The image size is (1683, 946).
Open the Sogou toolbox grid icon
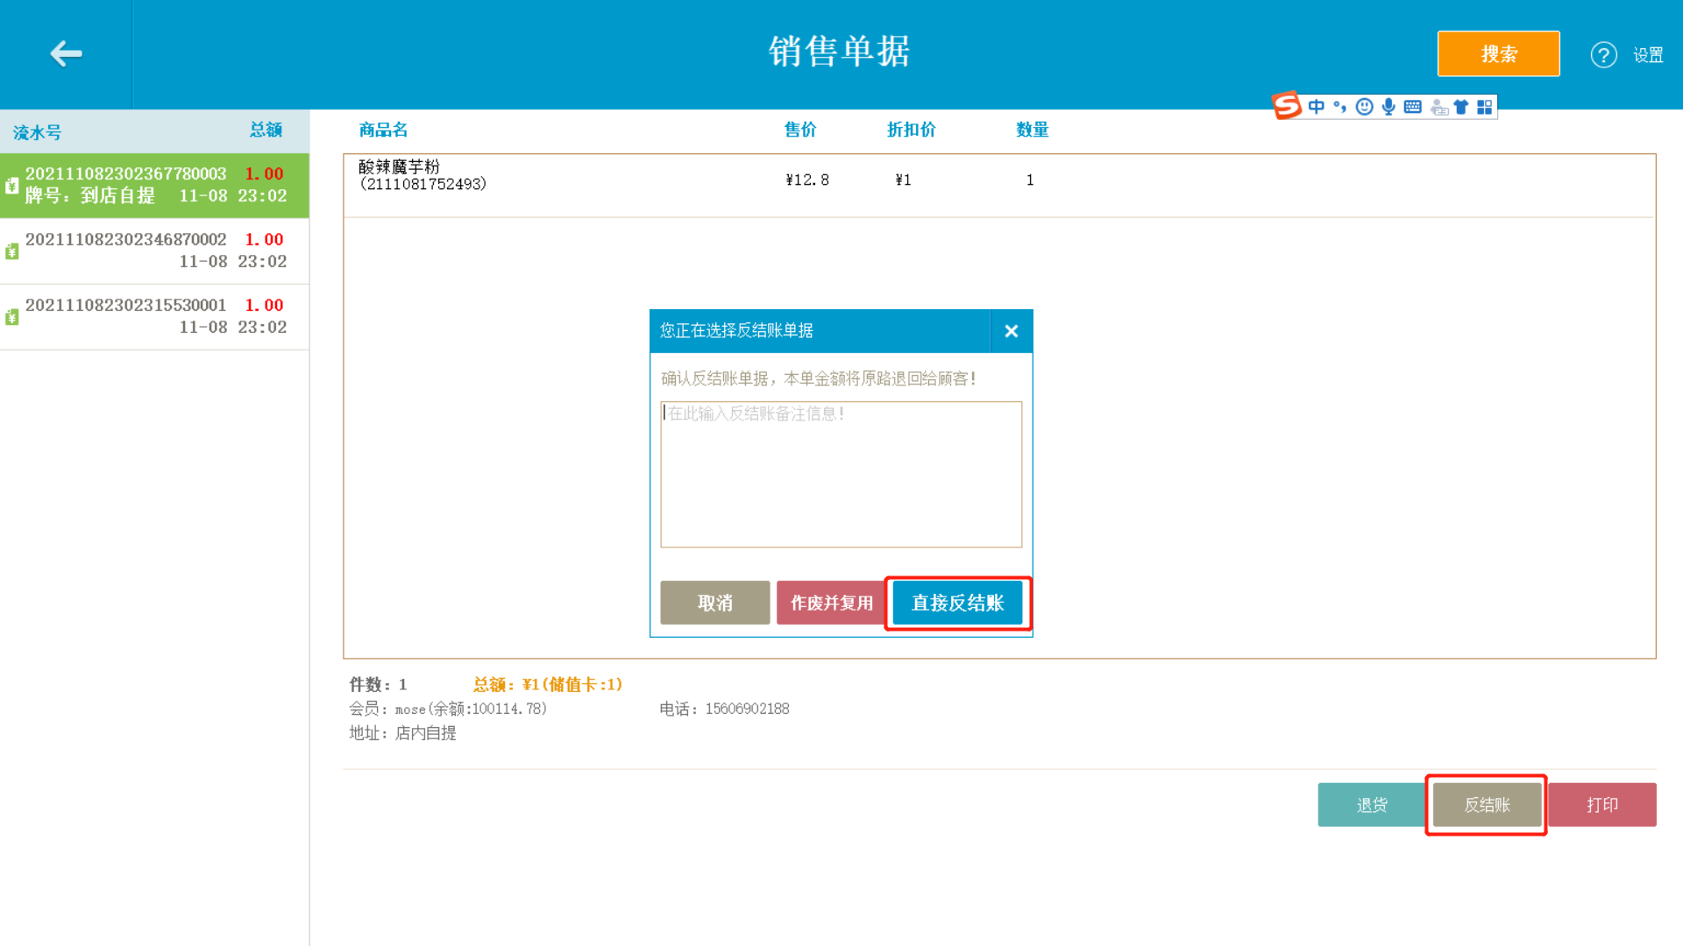(1484, 107)
